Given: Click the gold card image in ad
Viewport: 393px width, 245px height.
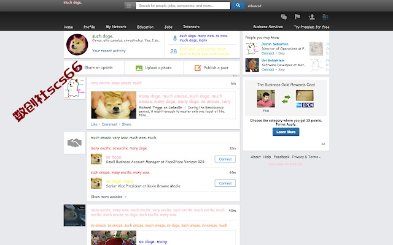Looking at the screenshot, I should point(305,96).
